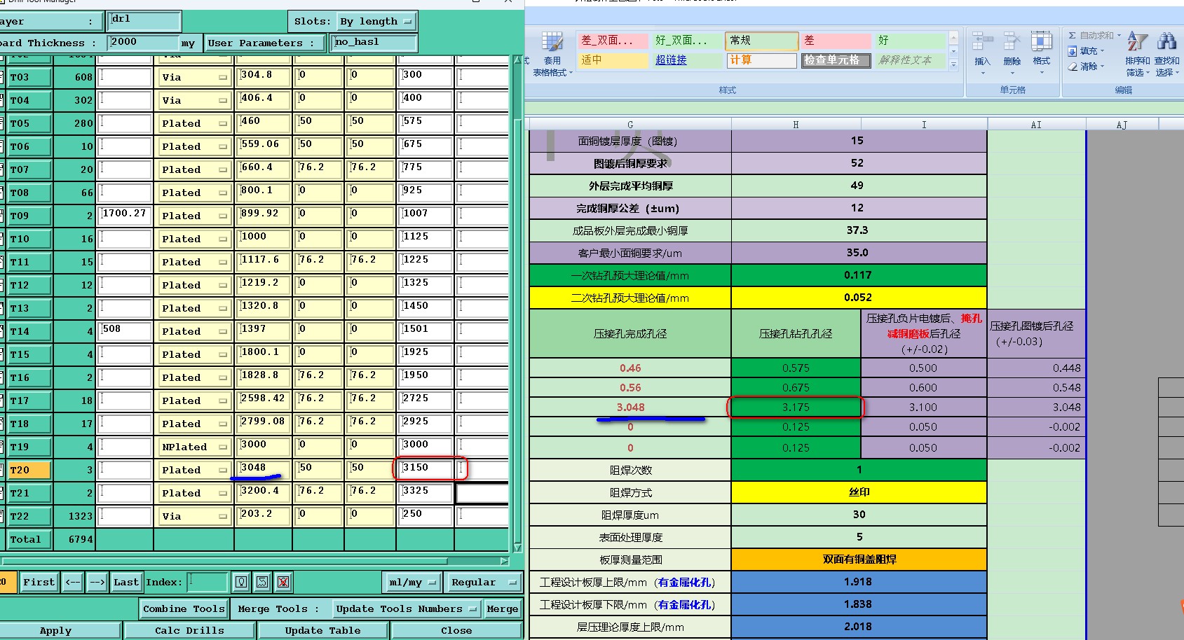The height and width of the screenshot is (640, 1184).
Task: Click the lightbulb icon next to the Index field
Action: [241, 582]
